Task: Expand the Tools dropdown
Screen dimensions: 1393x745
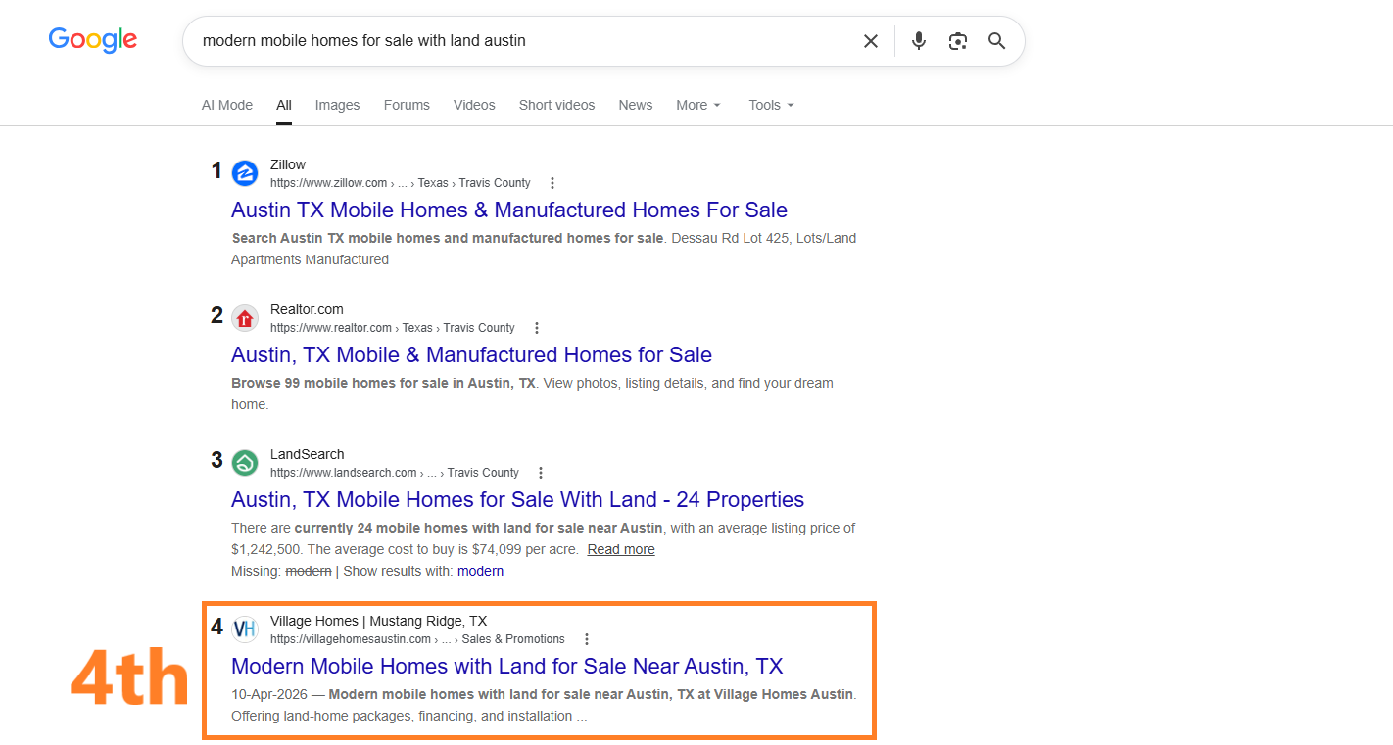Action: tap(772, 105)
